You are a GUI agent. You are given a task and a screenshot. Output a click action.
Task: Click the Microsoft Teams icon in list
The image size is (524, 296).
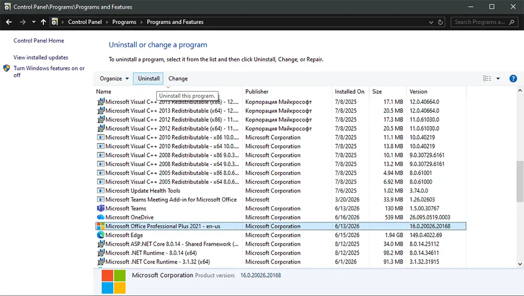click(101, 208)
